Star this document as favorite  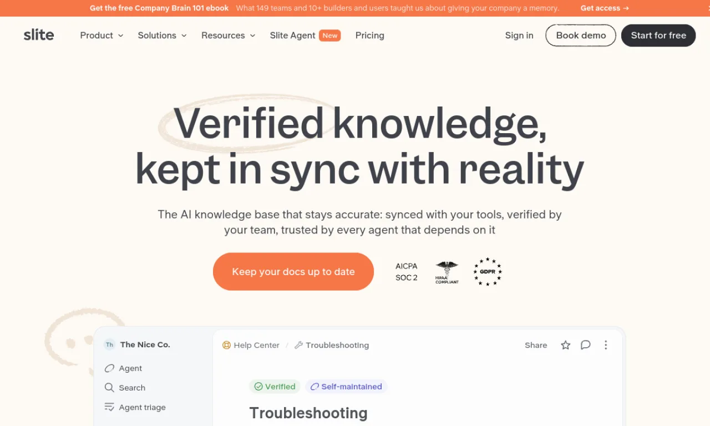[566, 345]
